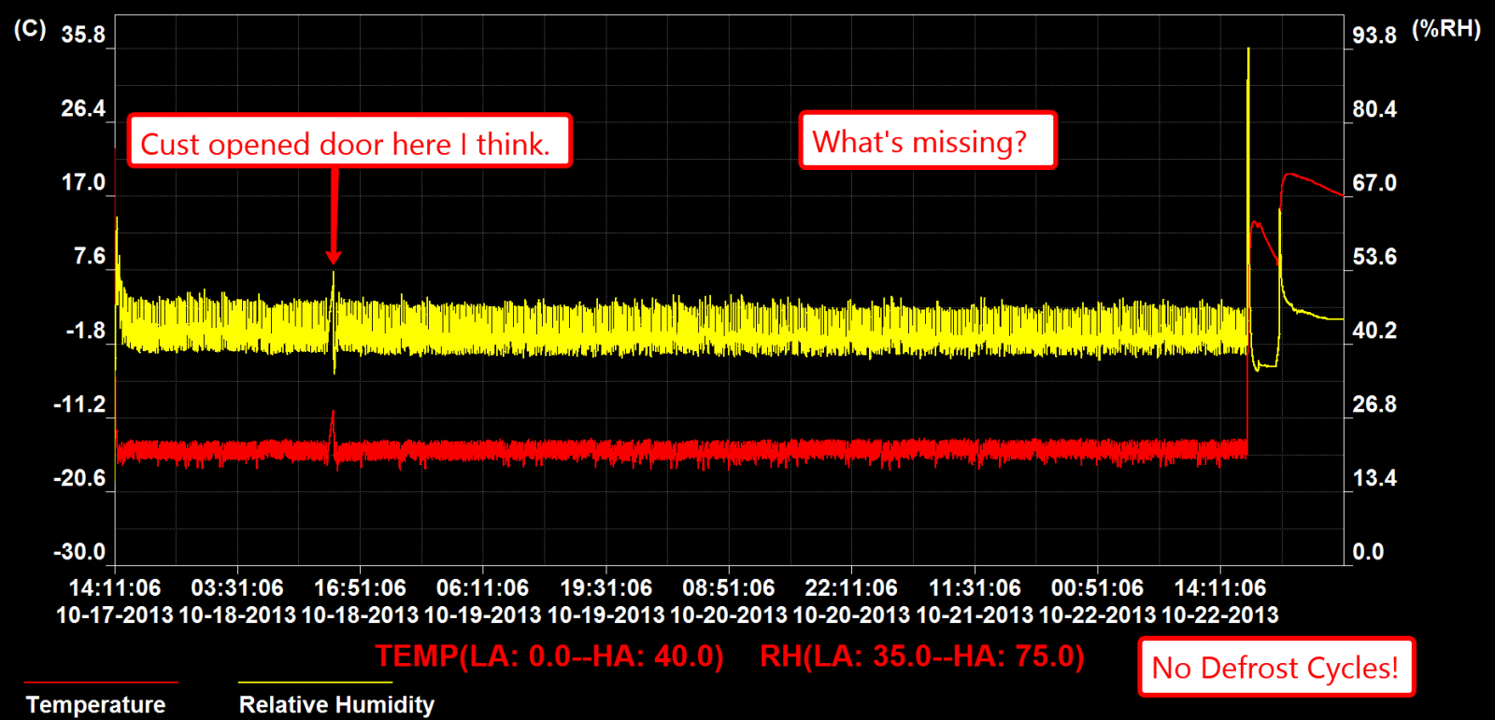
Task: Click the 26.8 humidity axis value
Action: [1374, 404]
